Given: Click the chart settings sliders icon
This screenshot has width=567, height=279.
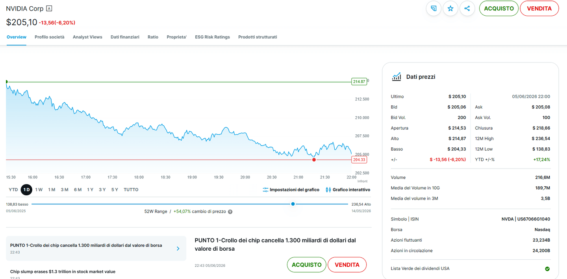Looking at the screenshot, I should (265, 190).
